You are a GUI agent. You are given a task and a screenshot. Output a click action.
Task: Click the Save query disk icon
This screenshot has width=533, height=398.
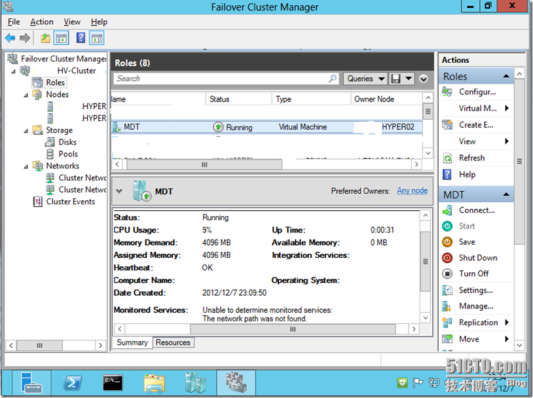point(395,79)
